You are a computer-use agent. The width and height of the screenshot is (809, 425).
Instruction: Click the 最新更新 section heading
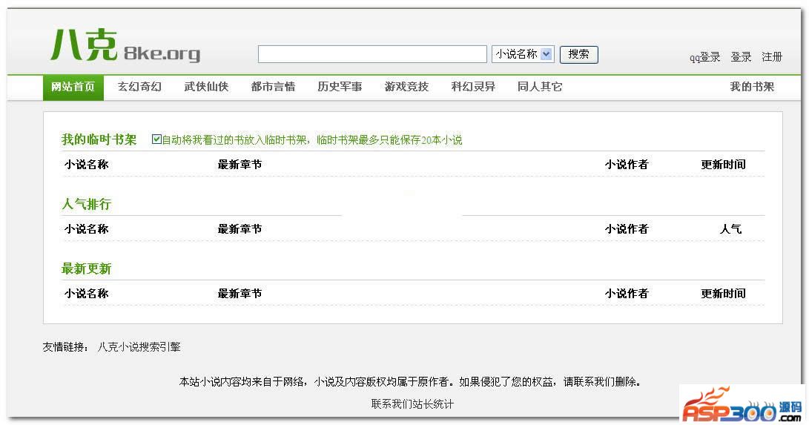tap(86, 268)
